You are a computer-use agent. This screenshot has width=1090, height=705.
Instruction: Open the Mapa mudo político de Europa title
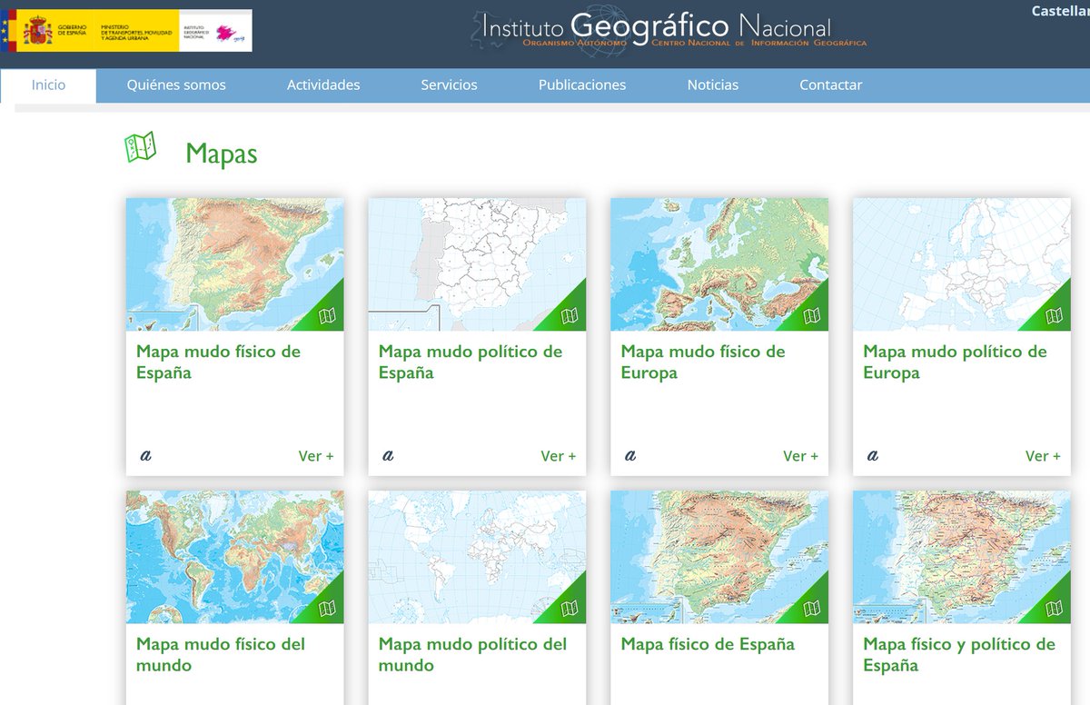tap(955, 362)
